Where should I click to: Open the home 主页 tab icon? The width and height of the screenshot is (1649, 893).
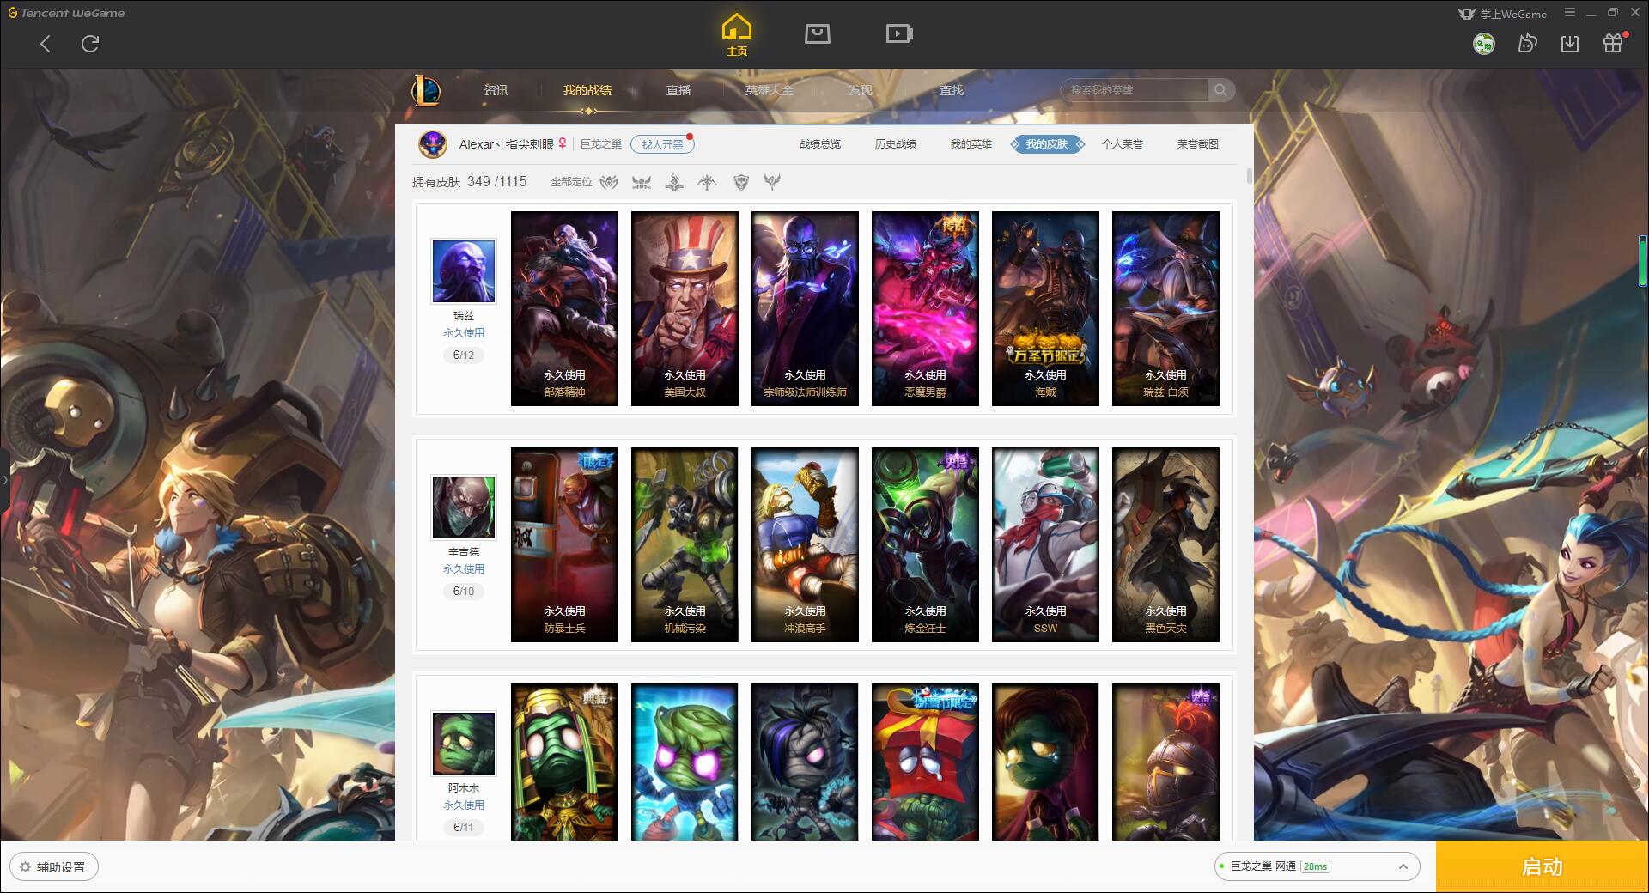pos(737,35)
